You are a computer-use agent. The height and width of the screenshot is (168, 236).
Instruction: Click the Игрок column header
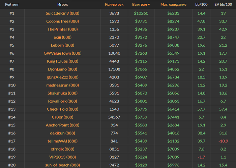coord(62,5)
